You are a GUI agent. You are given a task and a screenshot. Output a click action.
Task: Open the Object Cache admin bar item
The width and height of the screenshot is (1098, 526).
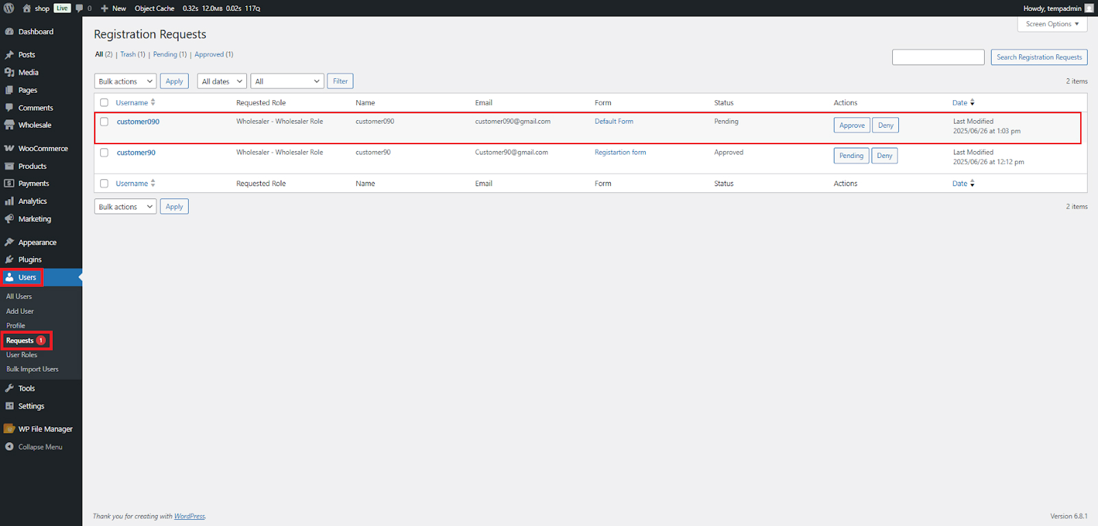coord(154,8)
